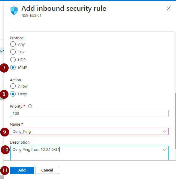
Task: Click the green checkmark in Name field
Action: (165, 131)
